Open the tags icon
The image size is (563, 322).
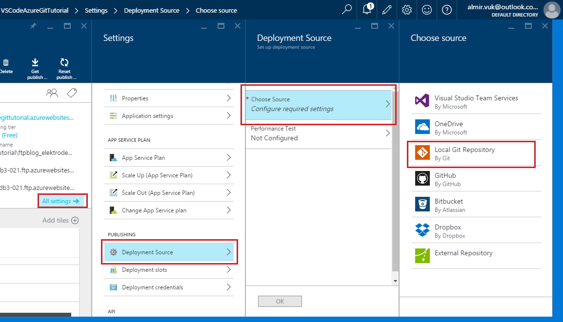(x=72, y=93)
